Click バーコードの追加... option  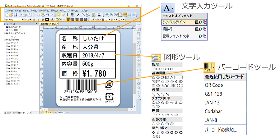point(220,130)
